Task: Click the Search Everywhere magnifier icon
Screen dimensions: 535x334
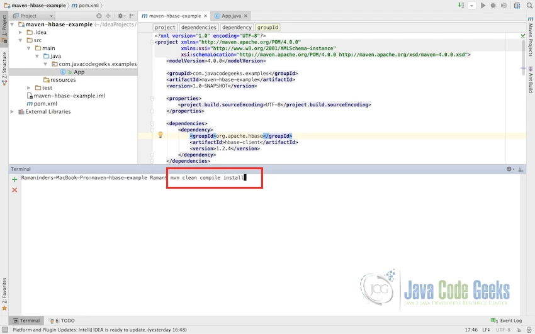Action: click(529, 6)
